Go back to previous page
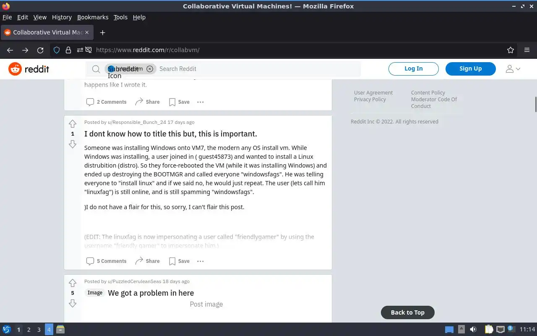Image resolution: width=537 pixels, height=336 pixels. click(x=10, y=50)
